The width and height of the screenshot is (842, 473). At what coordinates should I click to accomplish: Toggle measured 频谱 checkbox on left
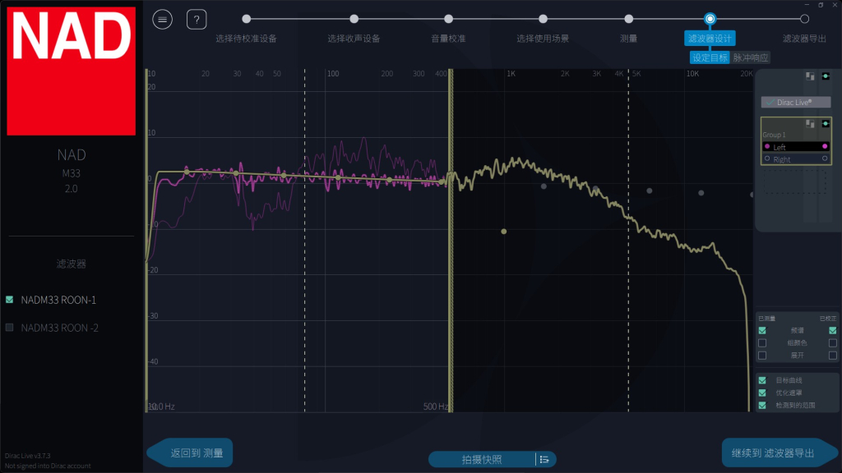pos(762,330)
